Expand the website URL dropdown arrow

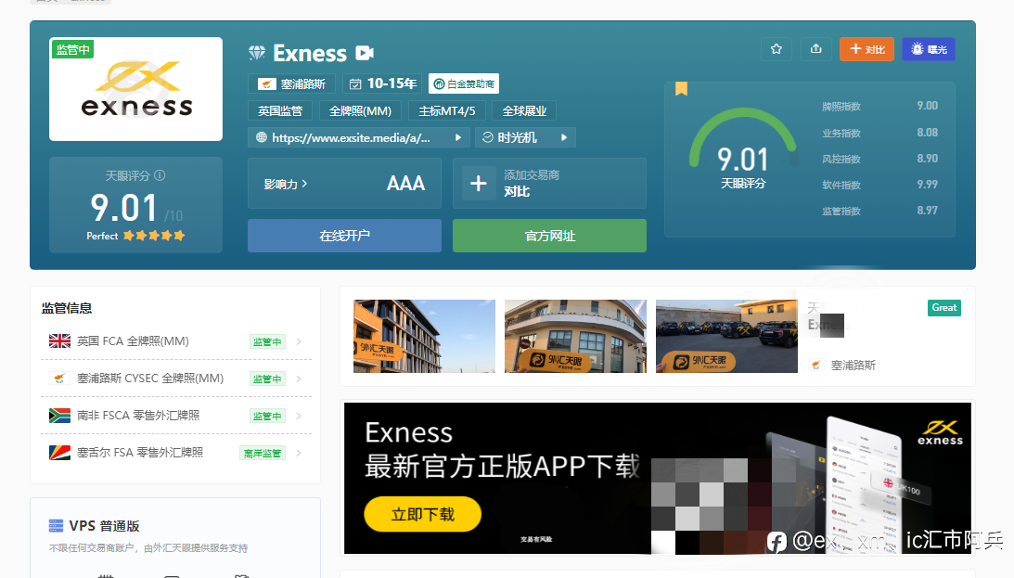[x=458, y=137]
